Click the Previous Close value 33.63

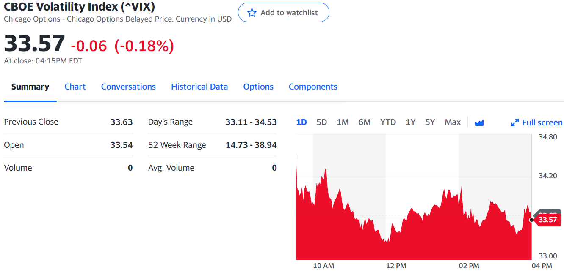(x=122, y=122)
